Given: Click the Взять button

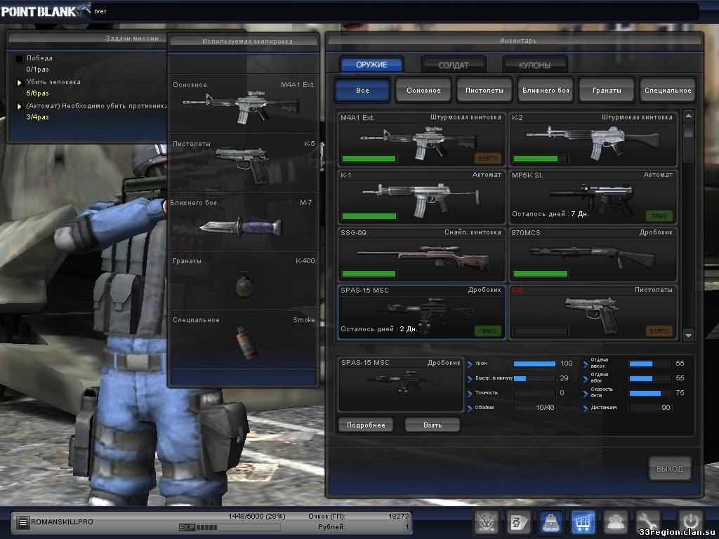Looking at the screenshot, I should (x=433, y=425).
